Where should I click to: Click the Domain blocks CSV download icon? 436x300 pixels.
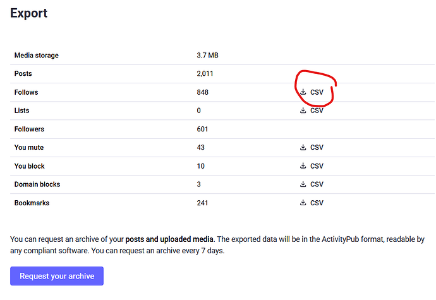[303, 184]
